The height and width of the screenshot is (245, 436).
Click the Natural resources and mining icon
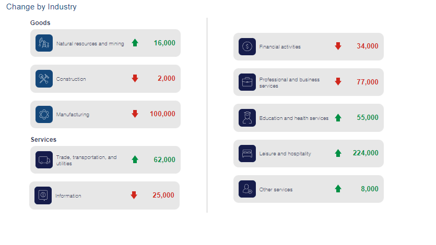[44, 43]
